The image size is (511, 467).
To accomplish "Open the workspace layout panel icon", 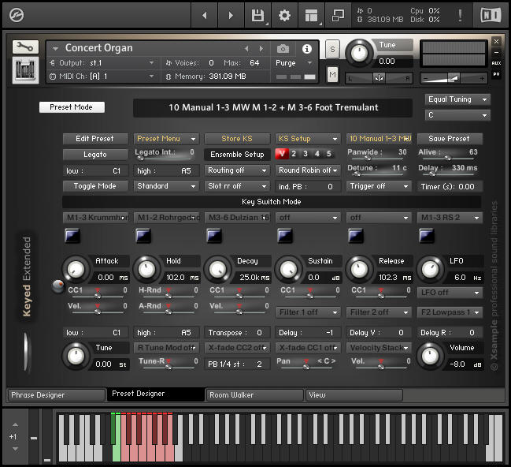I will click(x=311, y=15).
